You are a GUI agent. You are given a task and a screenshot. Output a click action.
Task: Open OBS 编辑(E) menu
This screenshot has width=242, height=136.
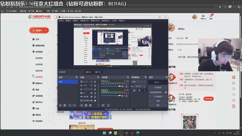pos(68,21)
